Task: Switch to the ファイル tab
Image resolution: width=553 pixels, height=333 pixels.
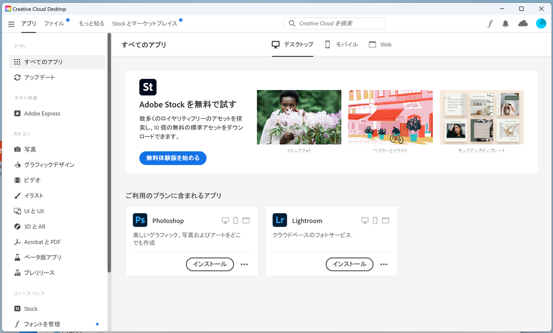Action: 54,24
